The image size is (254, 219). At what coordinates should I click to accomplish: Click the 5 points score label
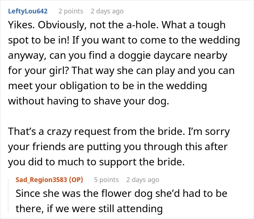[x=106, y=180]
